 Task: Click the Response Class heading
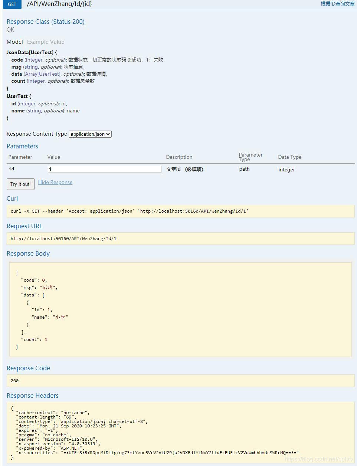click(x=45, y=22)
